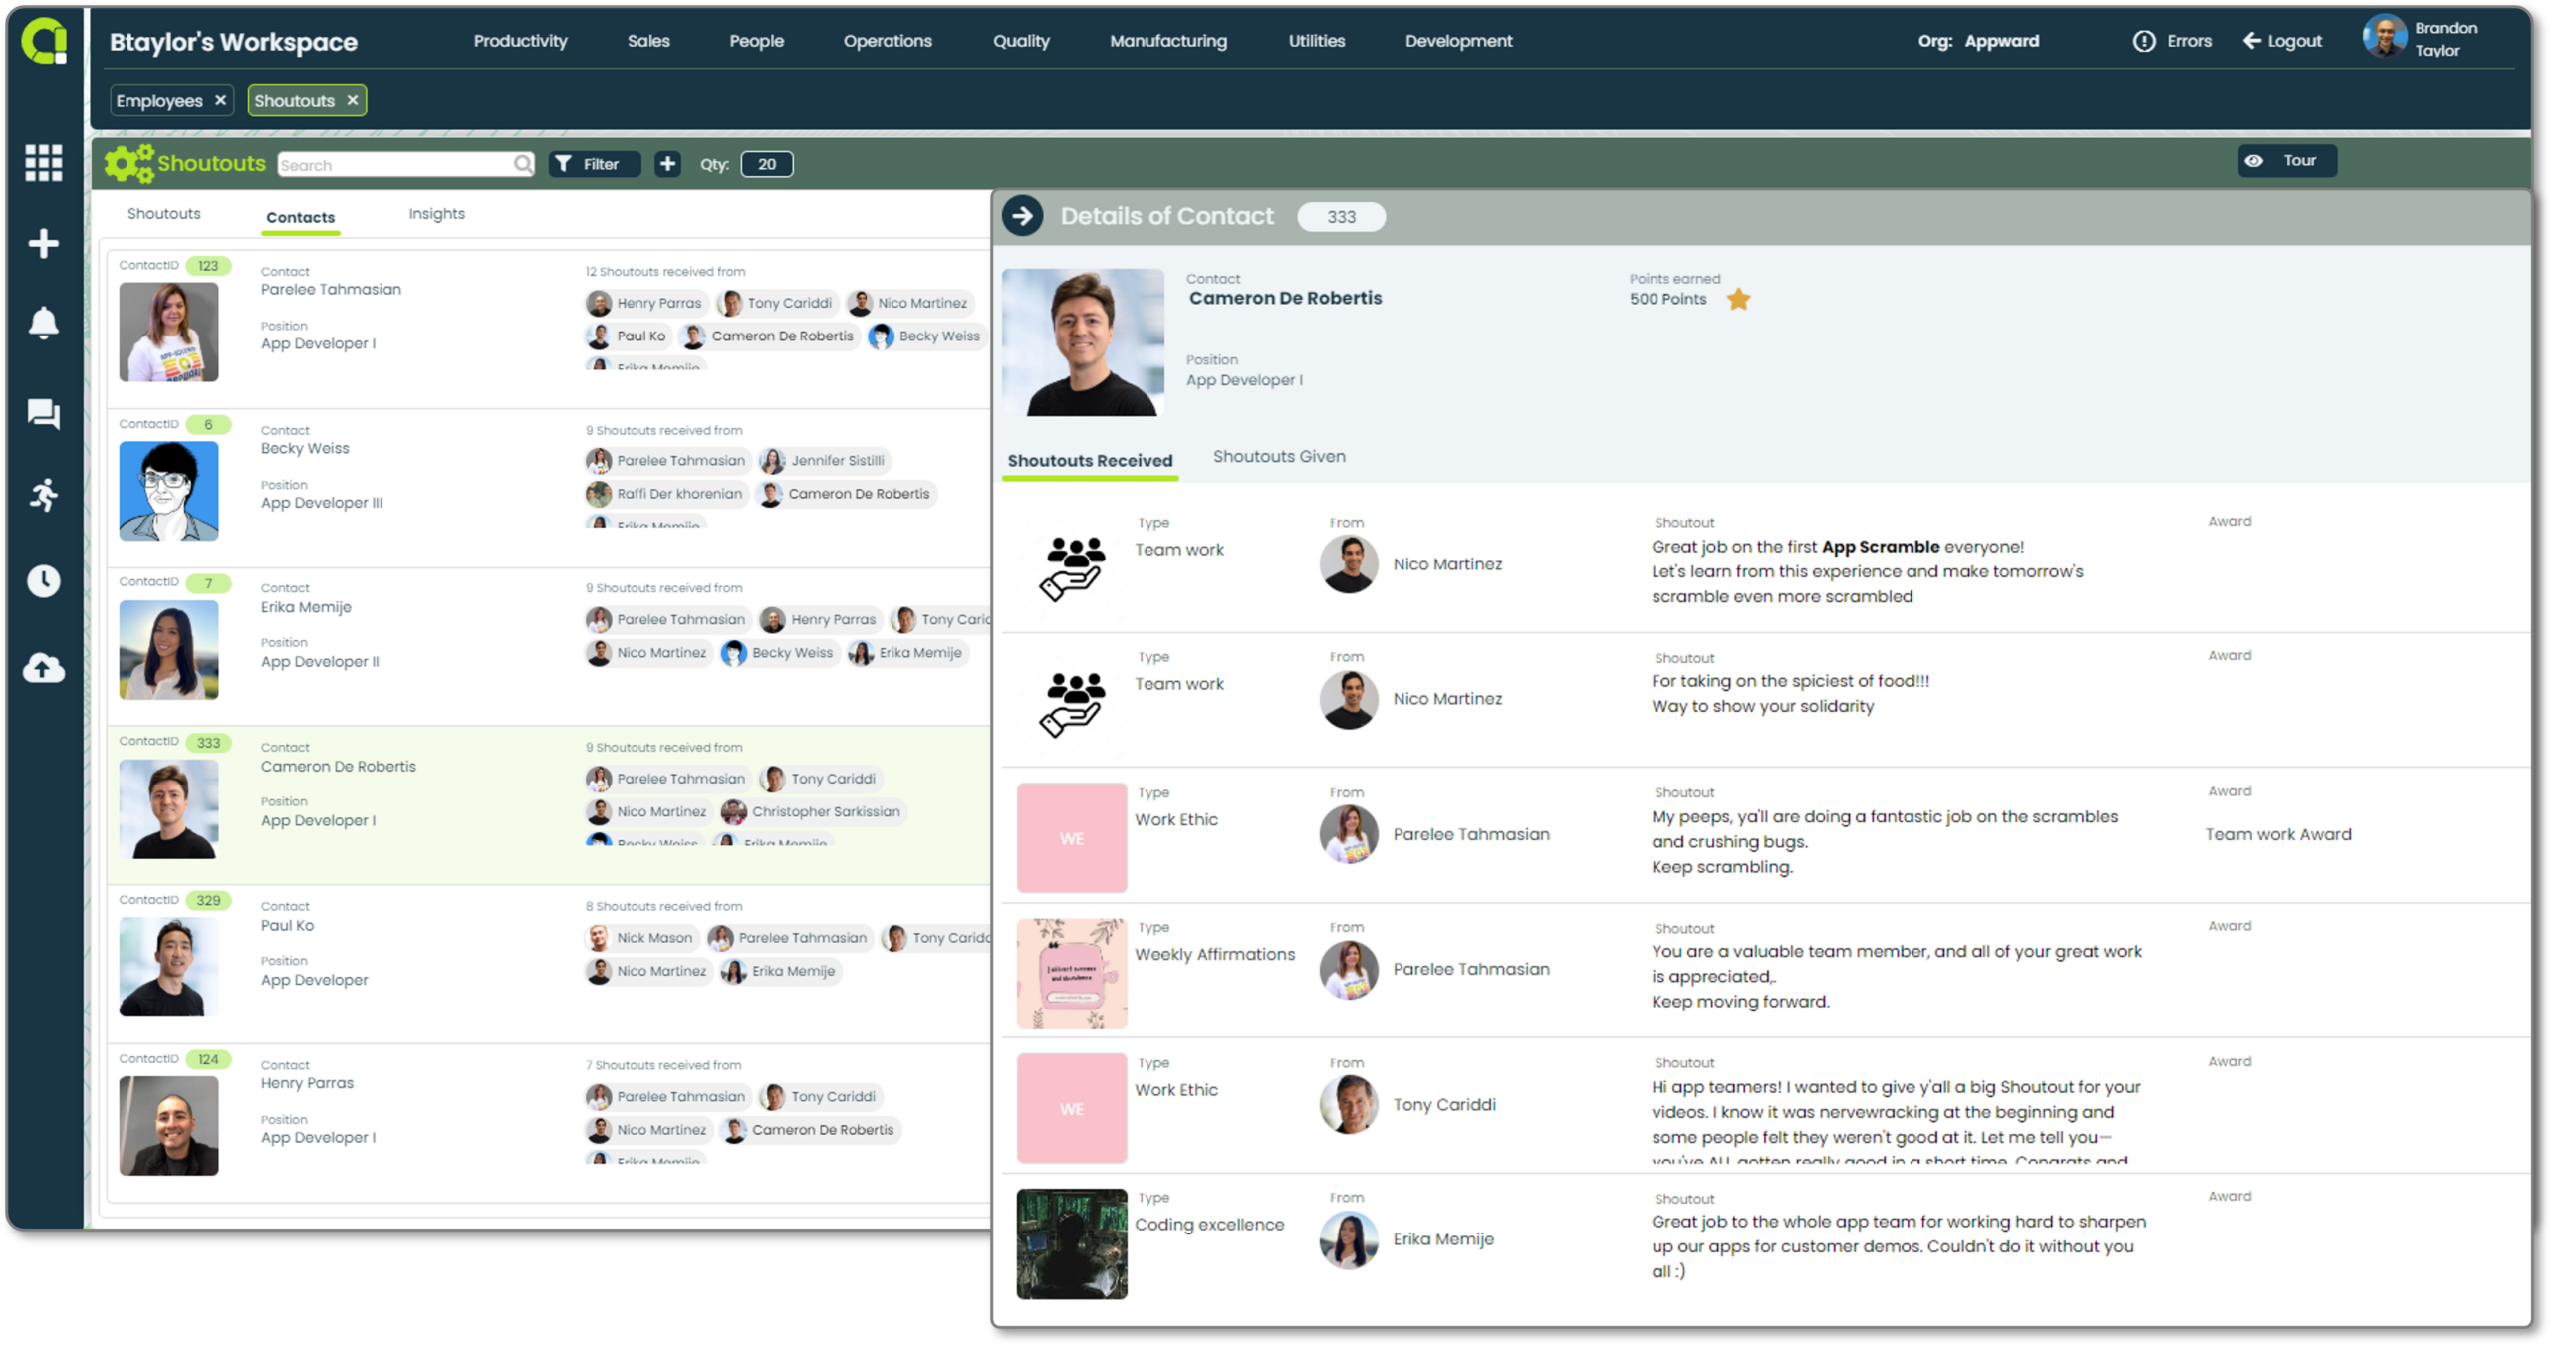Click the search magnifier icon
Image resolution: width=2550 pixels, height=1345 pixels.
tap(522, 164)
